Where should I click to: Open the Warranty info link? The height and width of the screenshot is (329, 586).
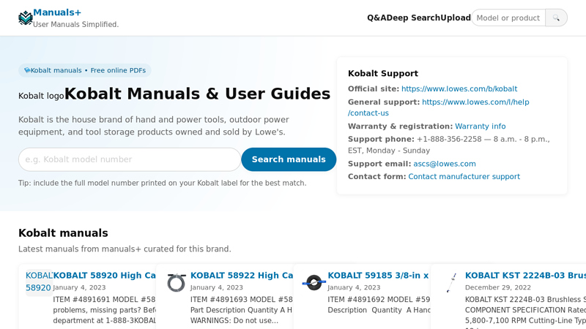click(481, 126)
